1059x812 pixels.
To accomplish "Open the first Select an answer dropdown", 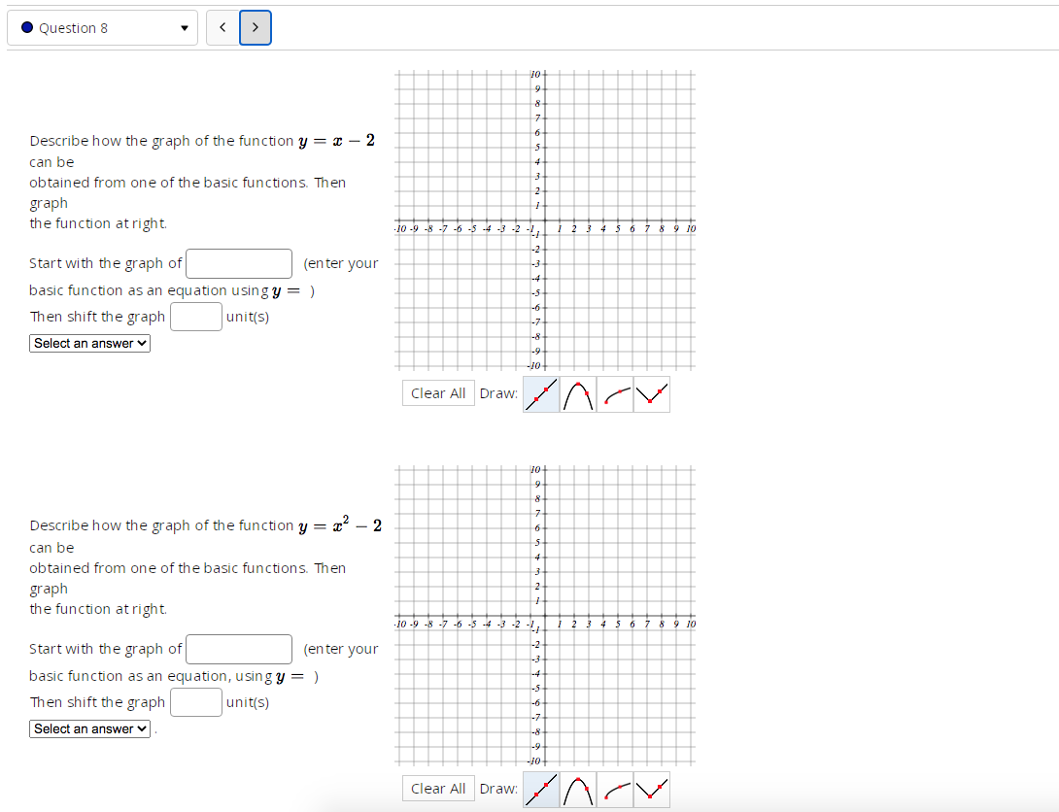I will pos(89,343).
